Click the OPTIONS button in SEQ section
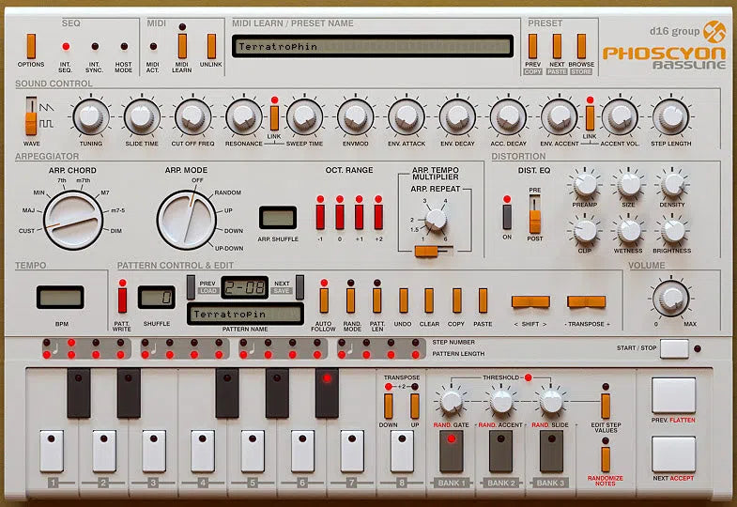Viewport: 737px width, 507px height. pos(31,46)
